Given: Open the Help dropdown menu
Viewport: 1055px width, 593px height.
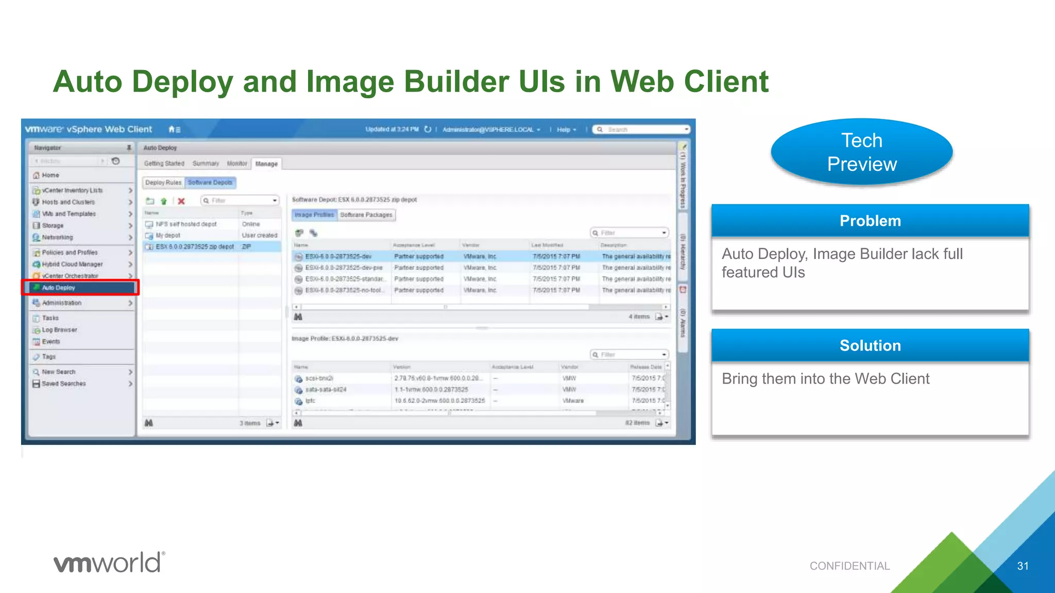Looking at the screenshot, I should pos(566,130).
